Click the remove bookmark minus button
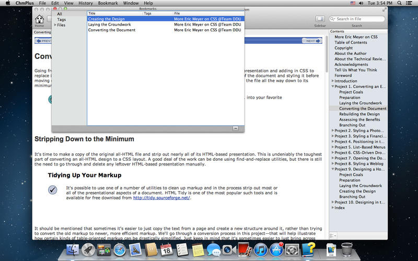The width and height of the screenshot is (418, 261). (235, 128)
